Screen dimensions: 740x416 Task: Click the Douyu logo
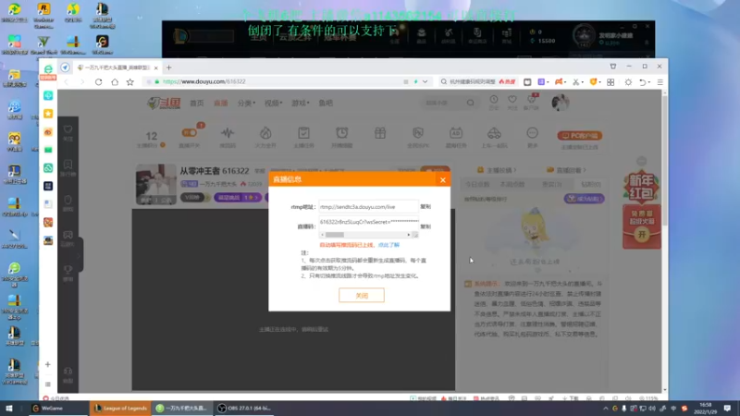(164, 103)
